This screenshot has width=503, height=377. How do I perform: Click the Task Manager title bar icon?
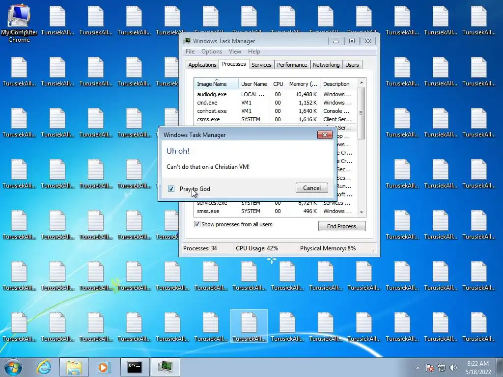187,41
